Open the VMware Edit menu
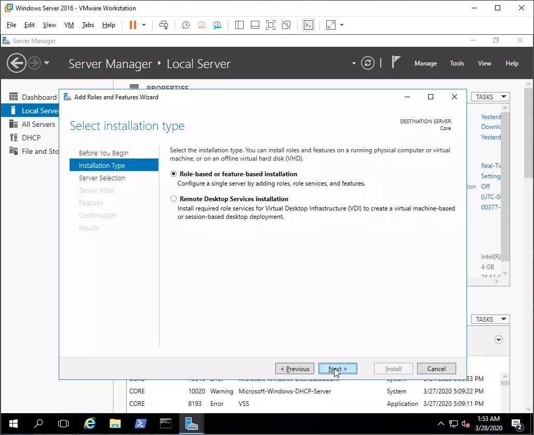The height and width of the screenshot is (435, 534). (29, 25)
